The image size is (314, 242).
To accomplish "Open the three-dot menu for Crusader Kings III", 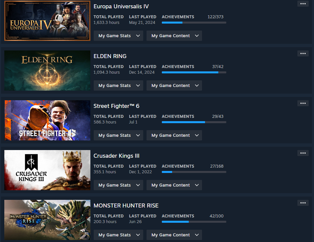I will coord(303,153).
